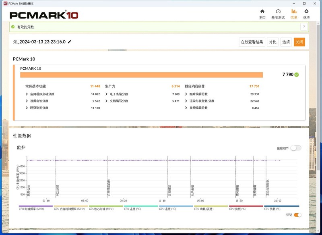Click the green valid score checkmark icon
Screen dimensions: 322x235
[13, 27]
